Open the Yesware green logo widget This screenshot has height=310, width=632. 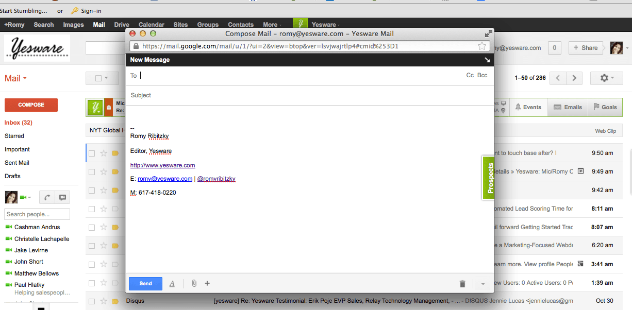click(x=95, y=107)
